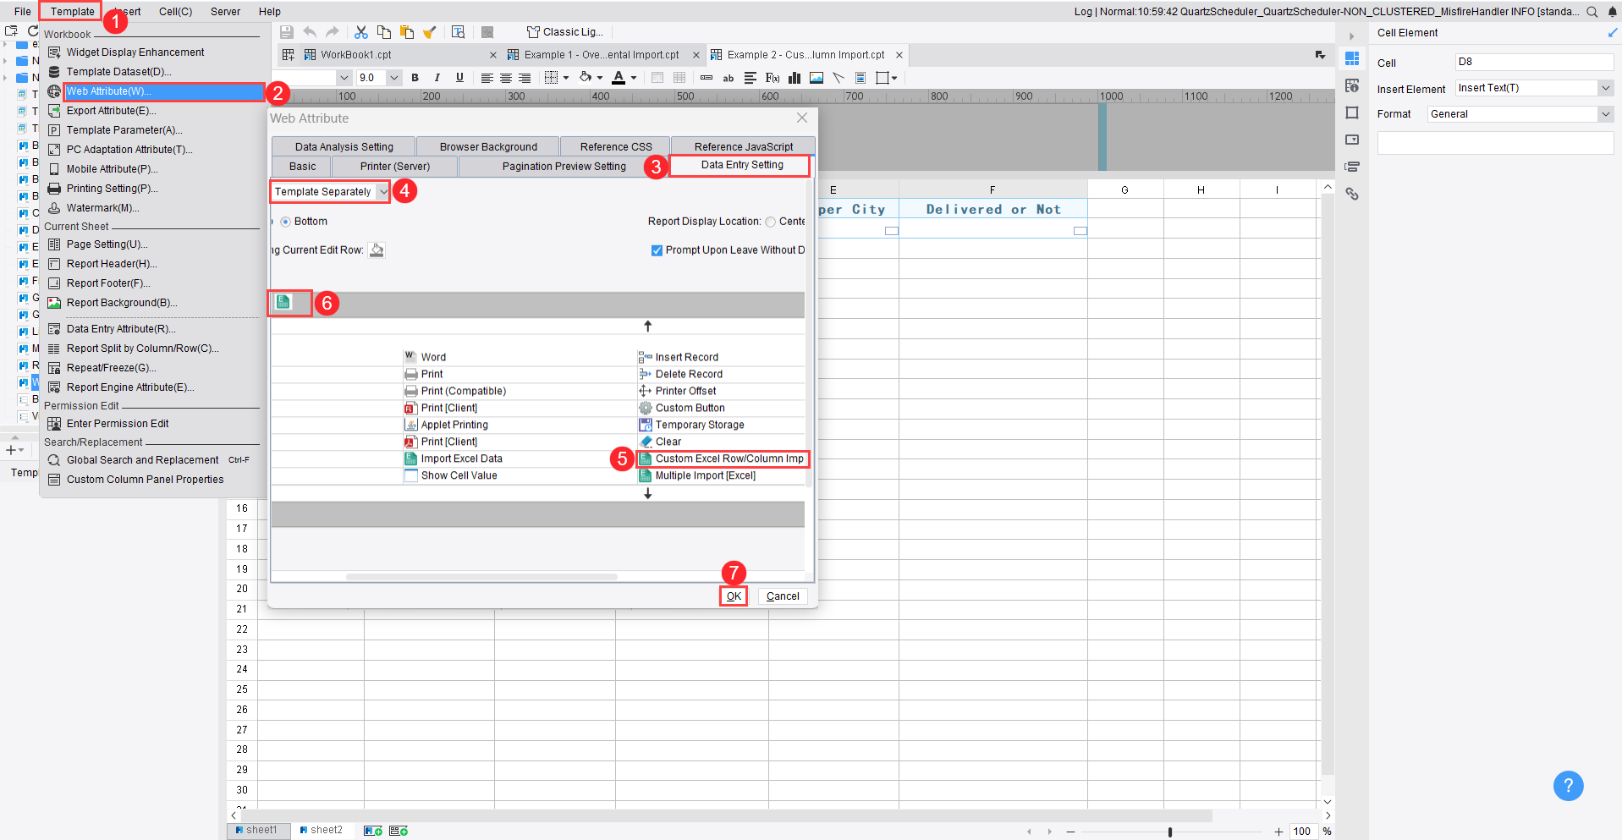Toggle Italic formatting in toolbar
The height and width of the screenshot is (840, 1622).
[437, 78]
